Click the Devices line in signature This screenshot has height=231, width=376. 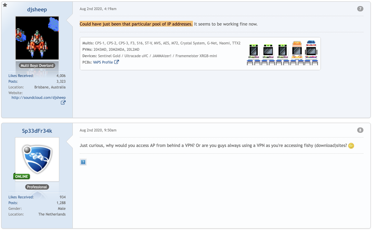pyautogui.click(x=149, y=56)
